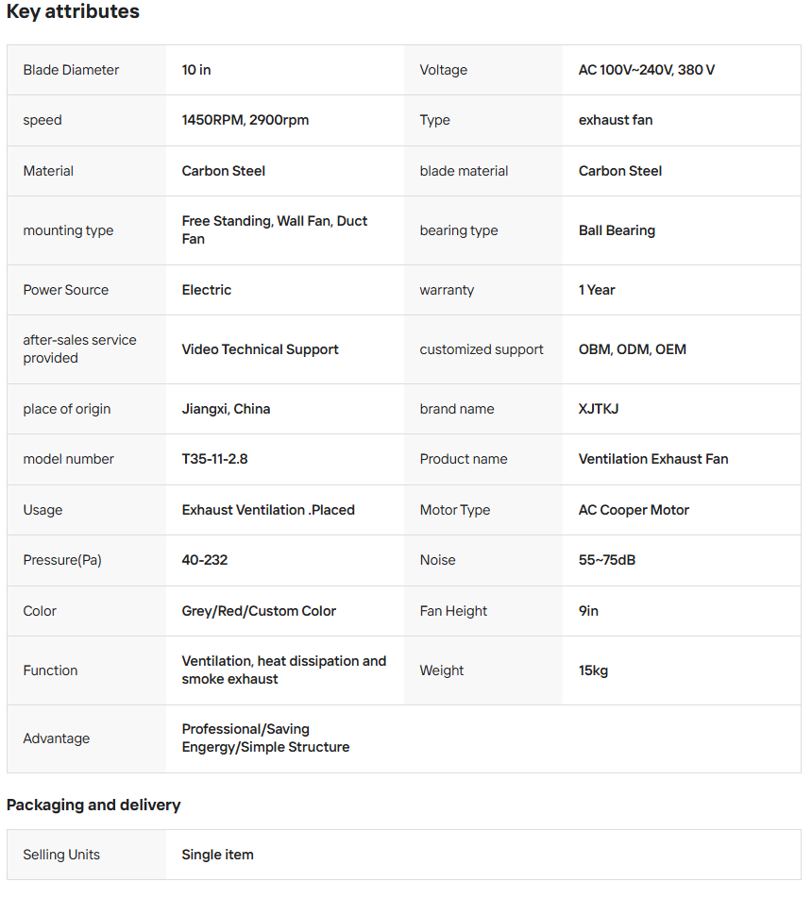812x899 pixels.
Task: Select the Video Technical Support text
Action: pos(260,349)
